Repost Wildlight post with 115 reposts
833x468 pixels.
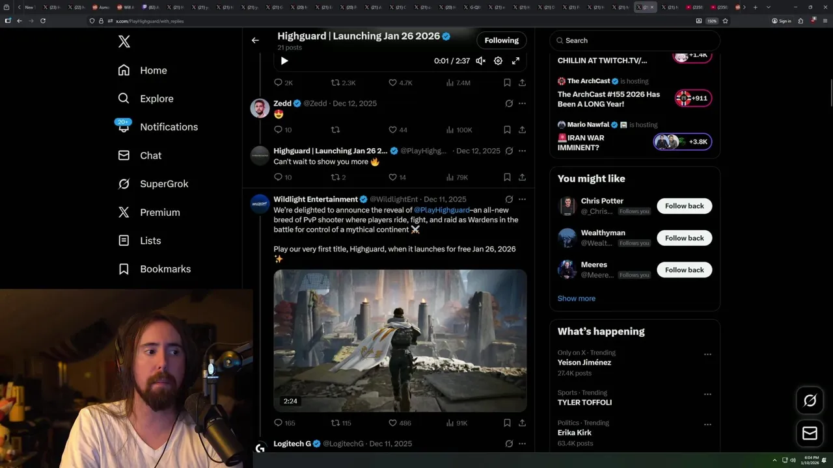[341, 422]
